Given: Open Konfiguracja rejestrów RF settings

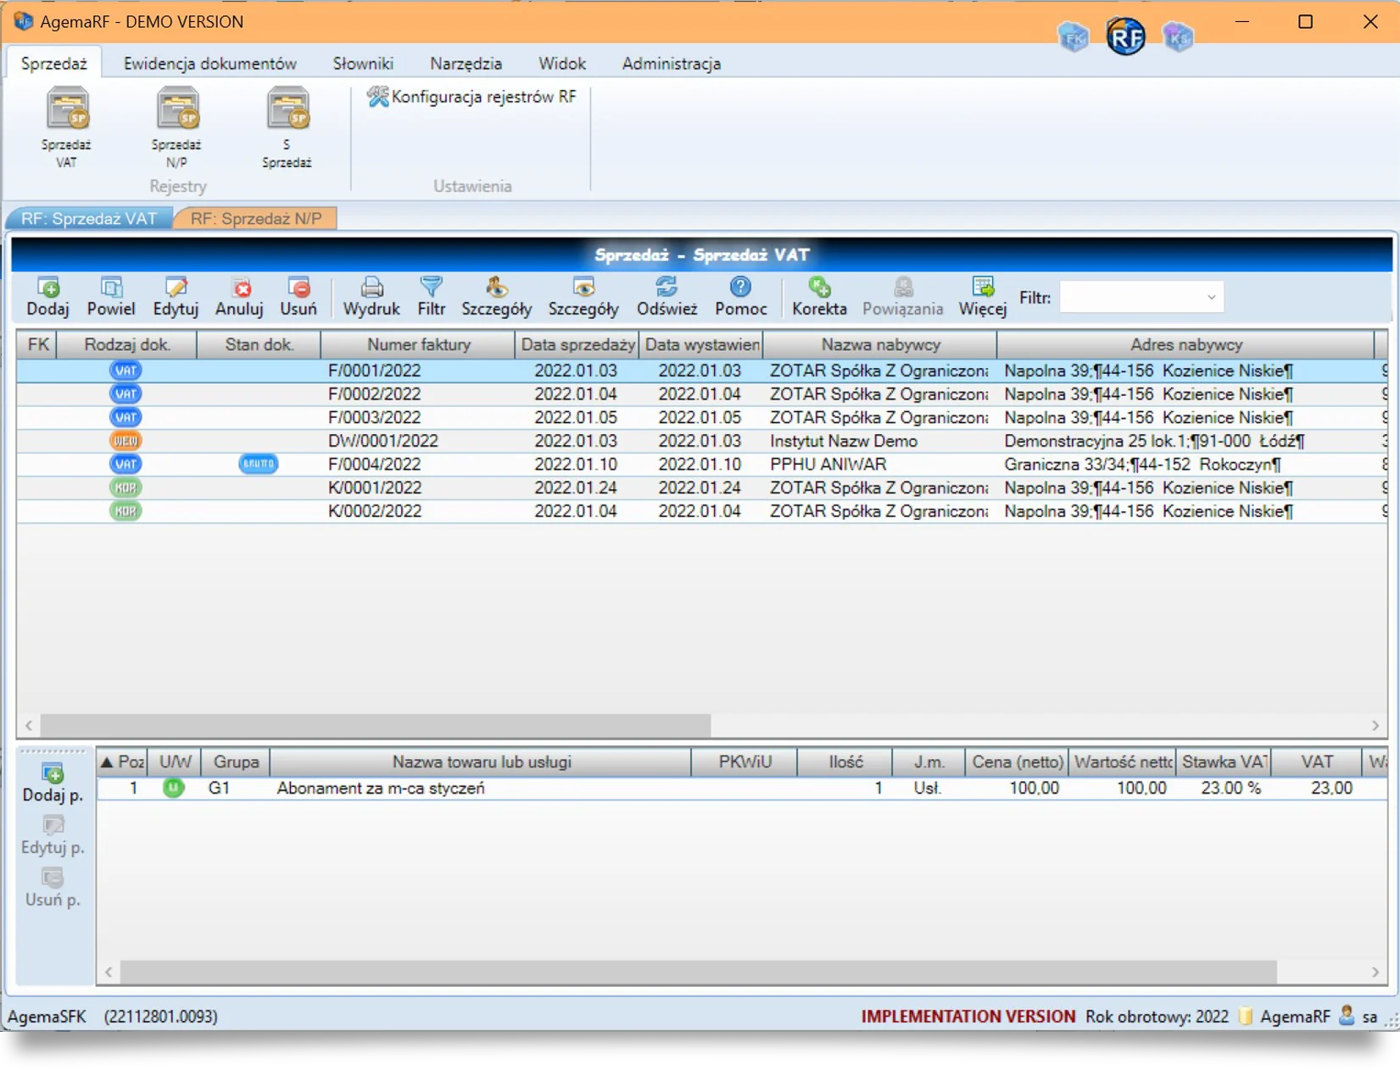Looking at the screenshot, I should [471, 97].
